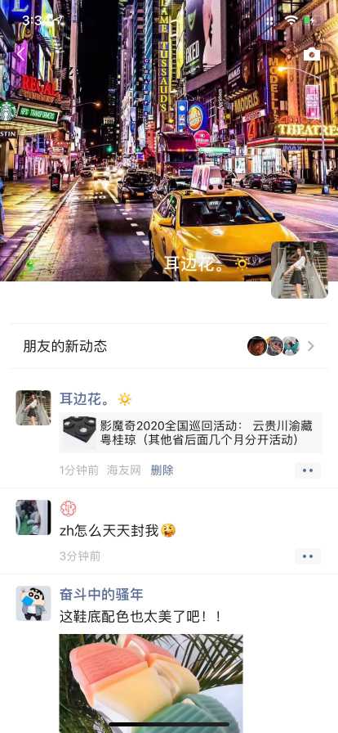The width and height of the screenshot is (338, 733).
Task: Open the shared article thumbnail image
Action: [79, 433]
